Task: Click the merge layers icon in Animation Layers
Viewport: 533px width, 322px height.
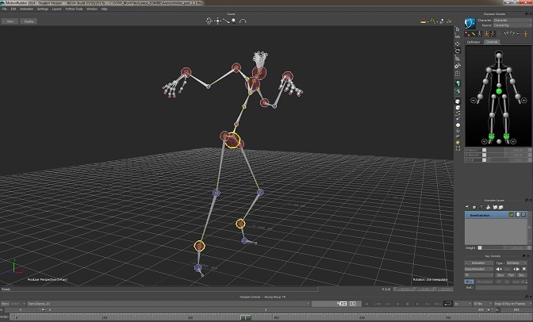Action: coord(488,207)
